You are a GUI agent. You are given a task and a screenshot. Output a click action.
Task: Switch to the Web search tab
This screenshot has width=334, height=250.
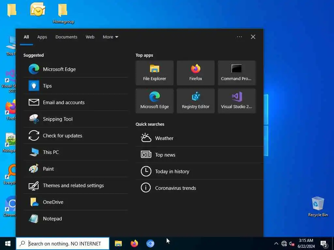(x=90, y=37)
